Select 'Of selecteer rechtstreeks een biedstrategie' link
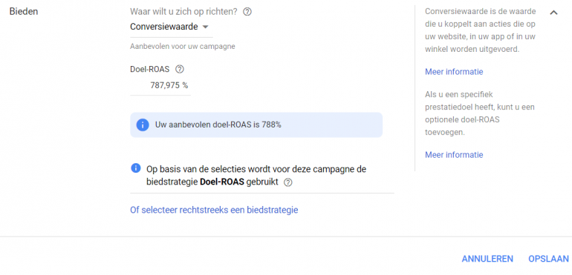This screenshot has width=572, height=275. pyautogui.click(x=214, y=211)
